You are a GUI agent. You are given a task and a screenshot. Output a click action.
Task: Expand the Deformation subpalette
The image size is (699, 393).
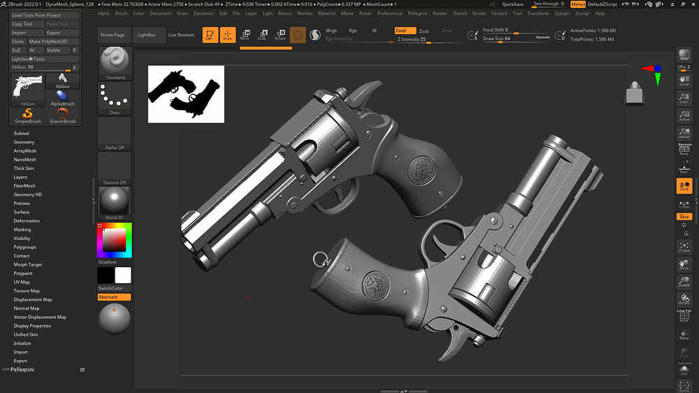(27, 221)
